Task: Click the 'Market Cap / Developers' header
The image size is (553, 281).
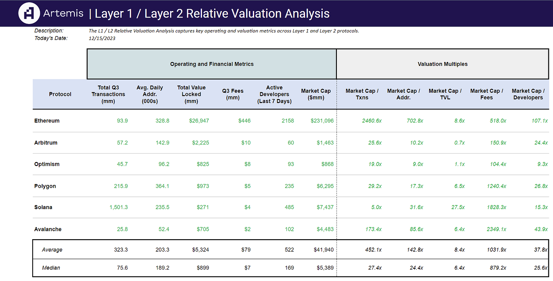Action: (528, 94)
